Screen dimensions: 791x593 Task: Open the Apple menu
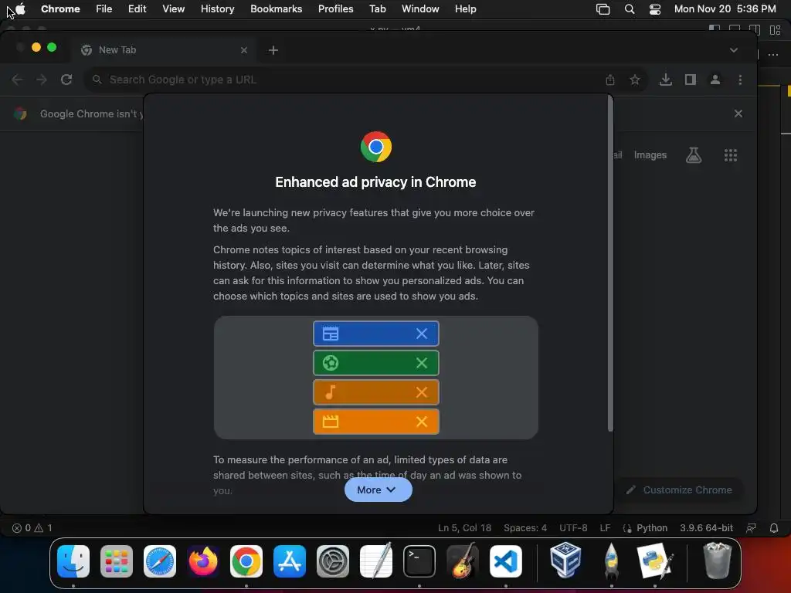coord(20,9)
